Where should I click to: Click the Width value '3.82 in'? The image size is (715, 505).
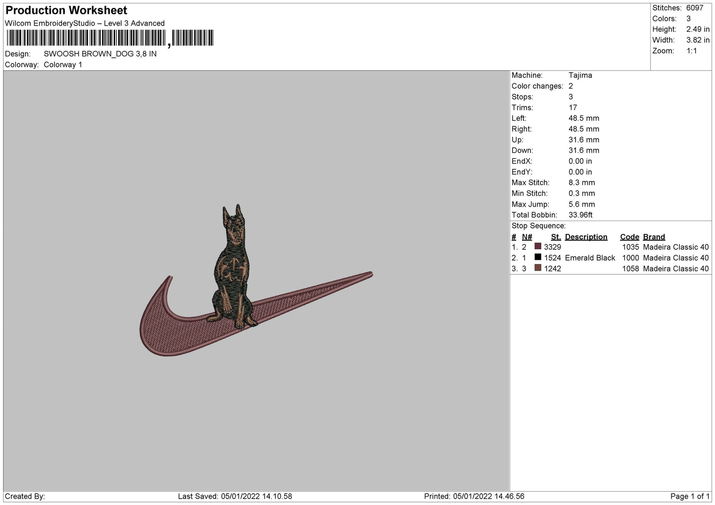pyautogui.click(x=698, y=41)
